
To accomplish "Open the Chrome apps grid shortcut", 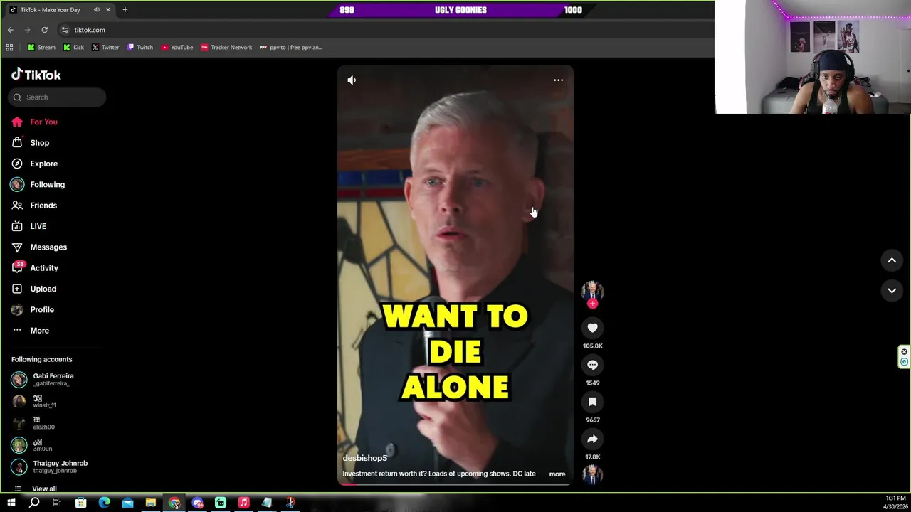I will [9, 48].
